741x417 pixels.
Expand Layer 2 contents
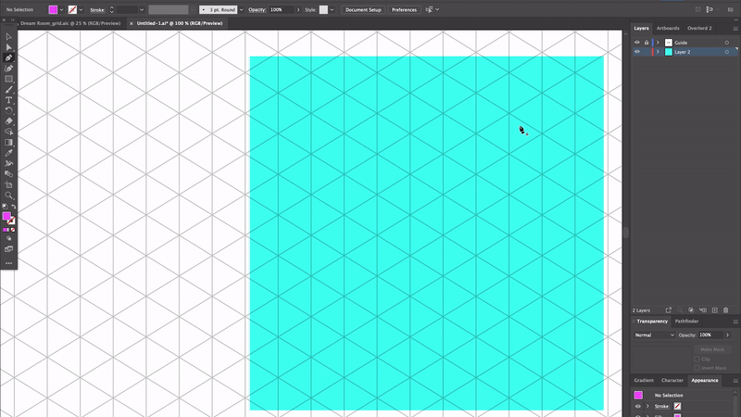[658, 52]
